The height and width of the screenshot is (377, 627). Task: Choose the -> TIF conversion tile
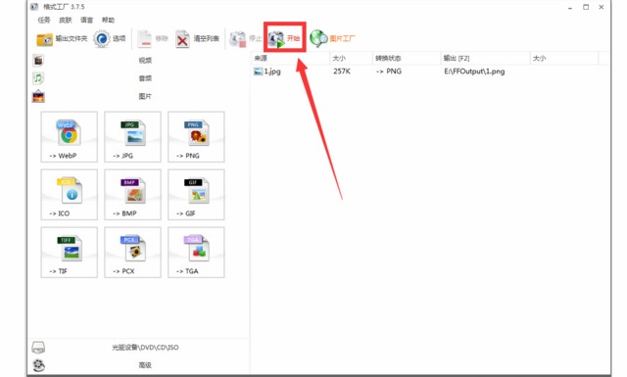coord(70,253)
